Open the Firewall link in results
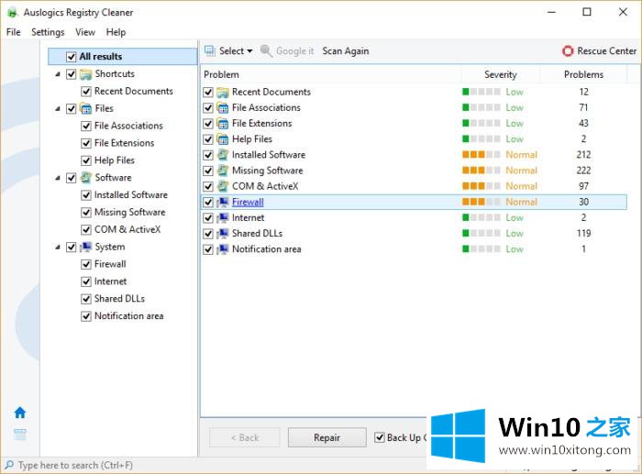Image resolution: width=642 pixels, height=474 pixels. click(x=248, y=202)
